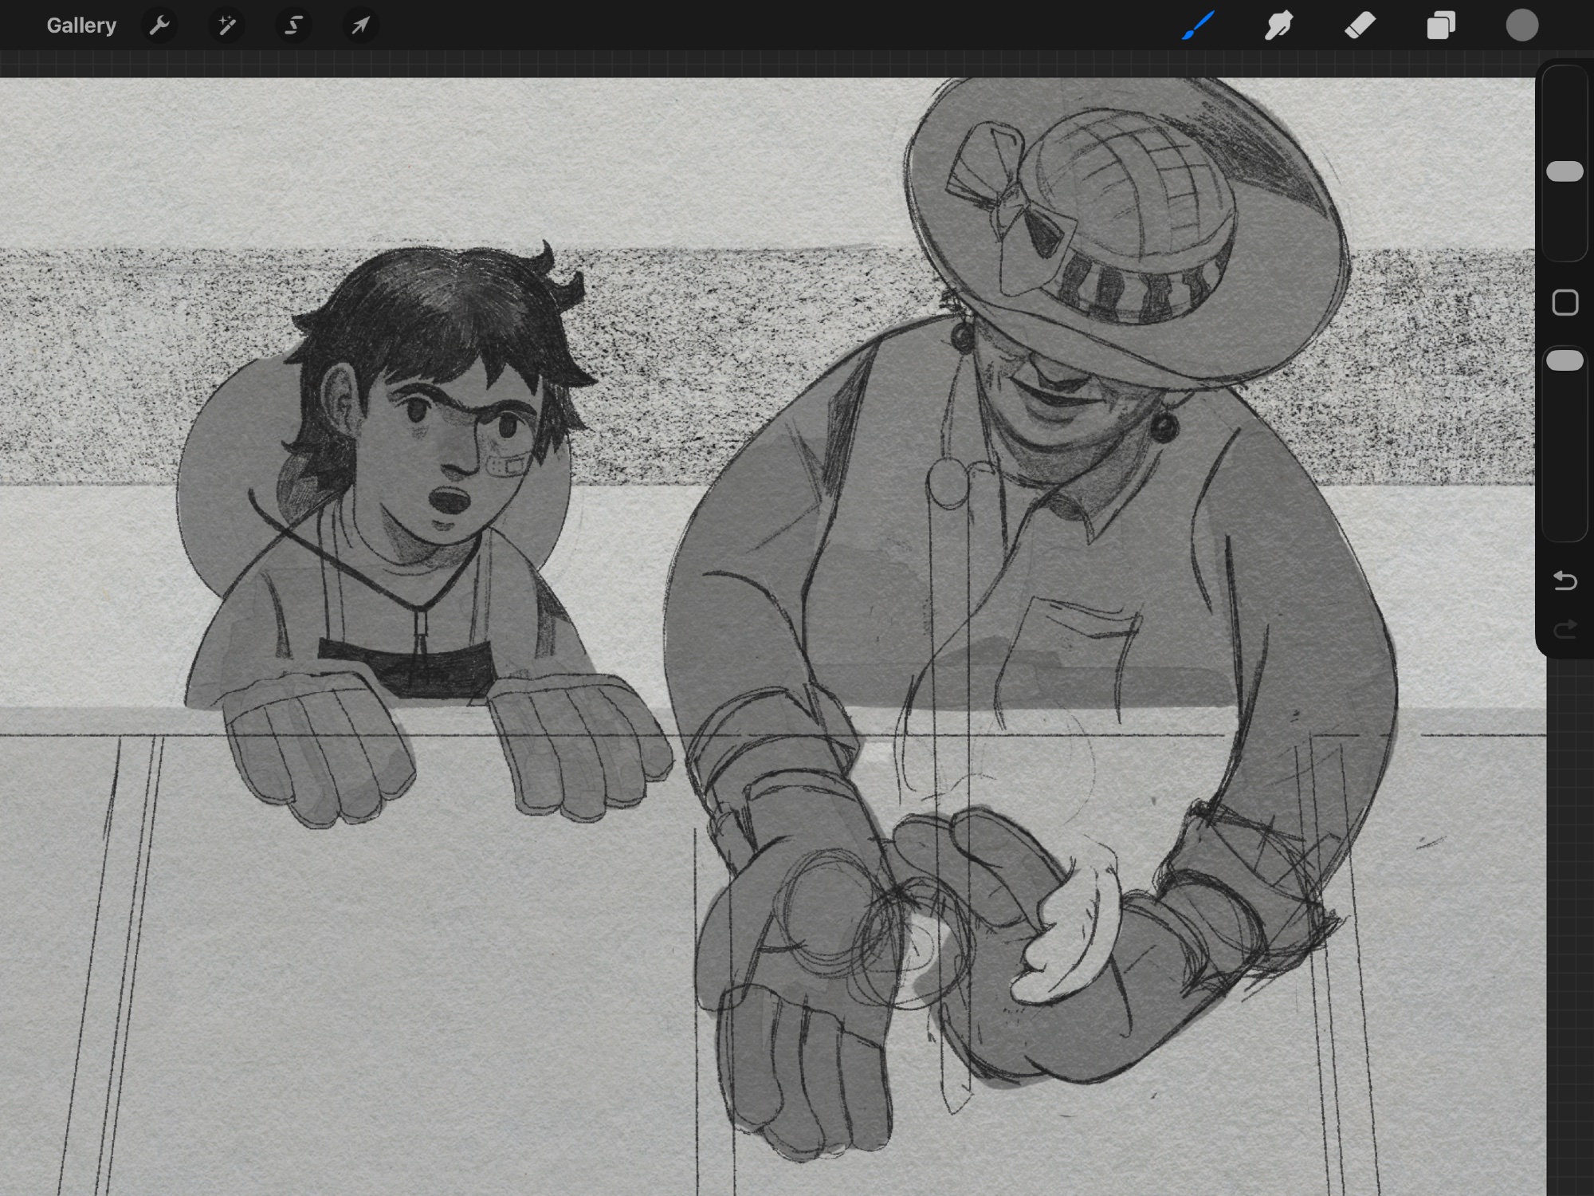Open the Adjustments magic wand menu
This screenshot has width=1594, height=1196.
point(227,26)
